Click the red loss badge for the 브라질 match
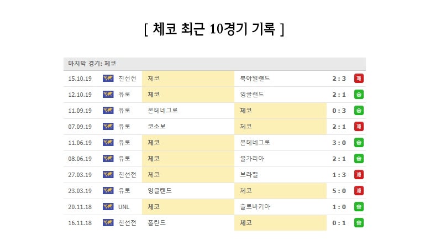This screenshot has height=250, width=425. [x=359, y=175]
